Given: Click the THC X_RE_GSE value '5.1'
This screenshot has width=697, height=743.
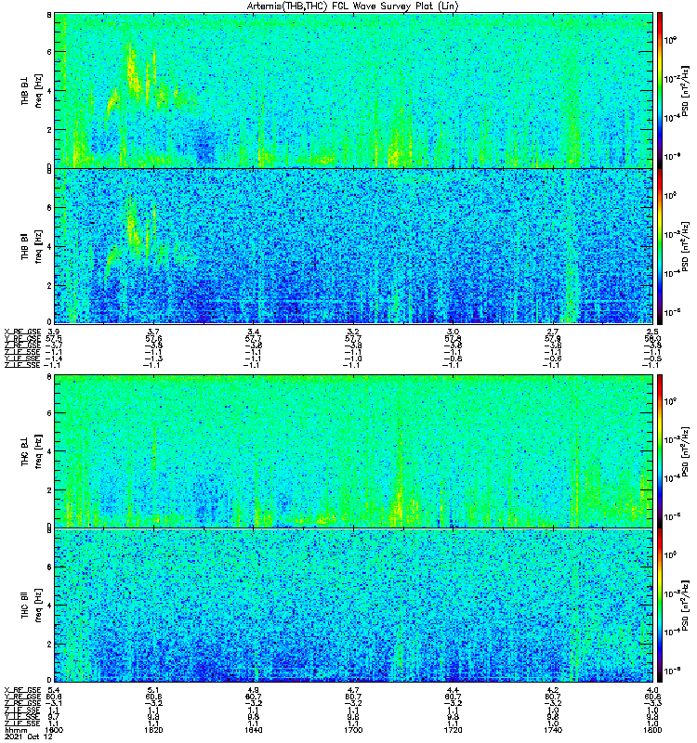Looking at the screenshot, I should (x=153, y=690).
